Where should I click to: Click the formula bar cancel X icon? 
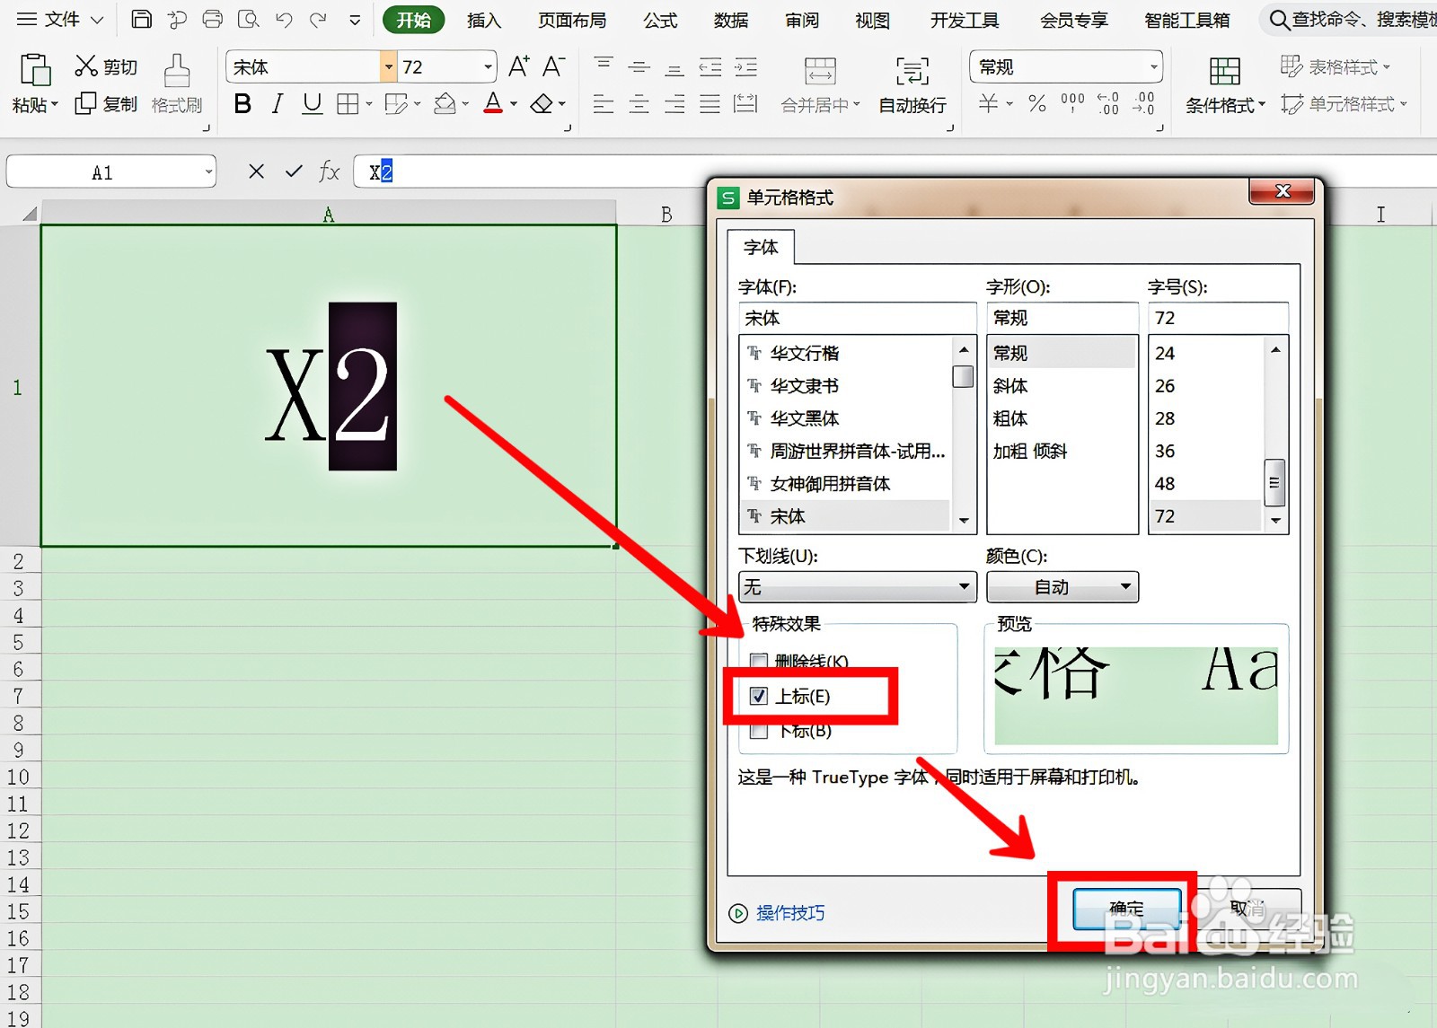click(x=257, y=171)
